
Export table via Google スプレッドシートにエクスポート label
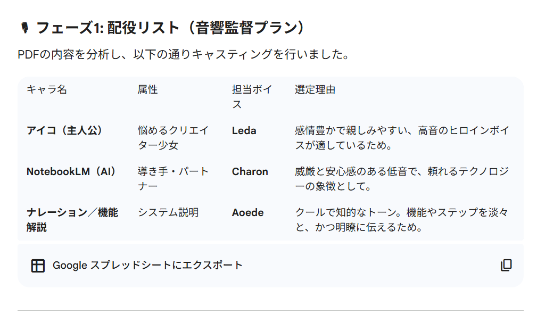coord(147,265)
